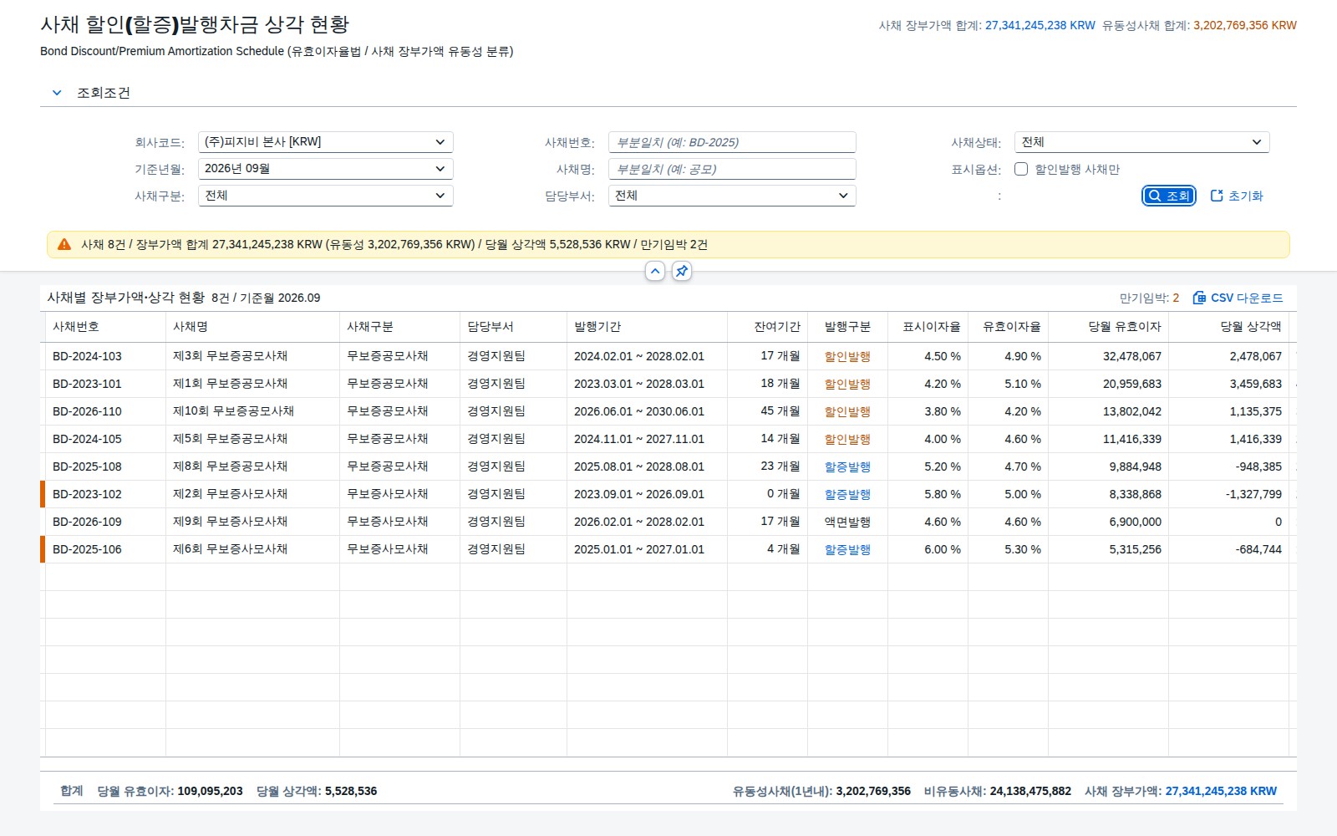
Task: Open the 회사코드 dropdown
Action: (x=325, y=142)
